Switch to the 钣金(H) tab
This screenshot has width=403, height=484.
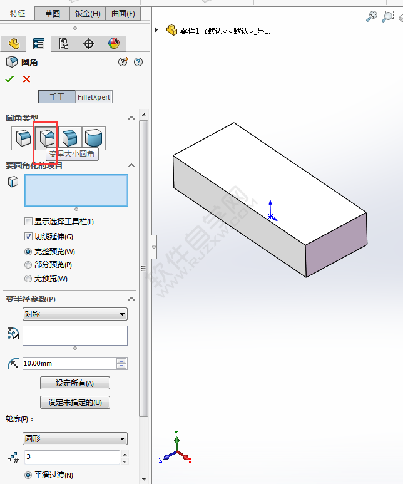pyautogui.click(x=88, y=14)
